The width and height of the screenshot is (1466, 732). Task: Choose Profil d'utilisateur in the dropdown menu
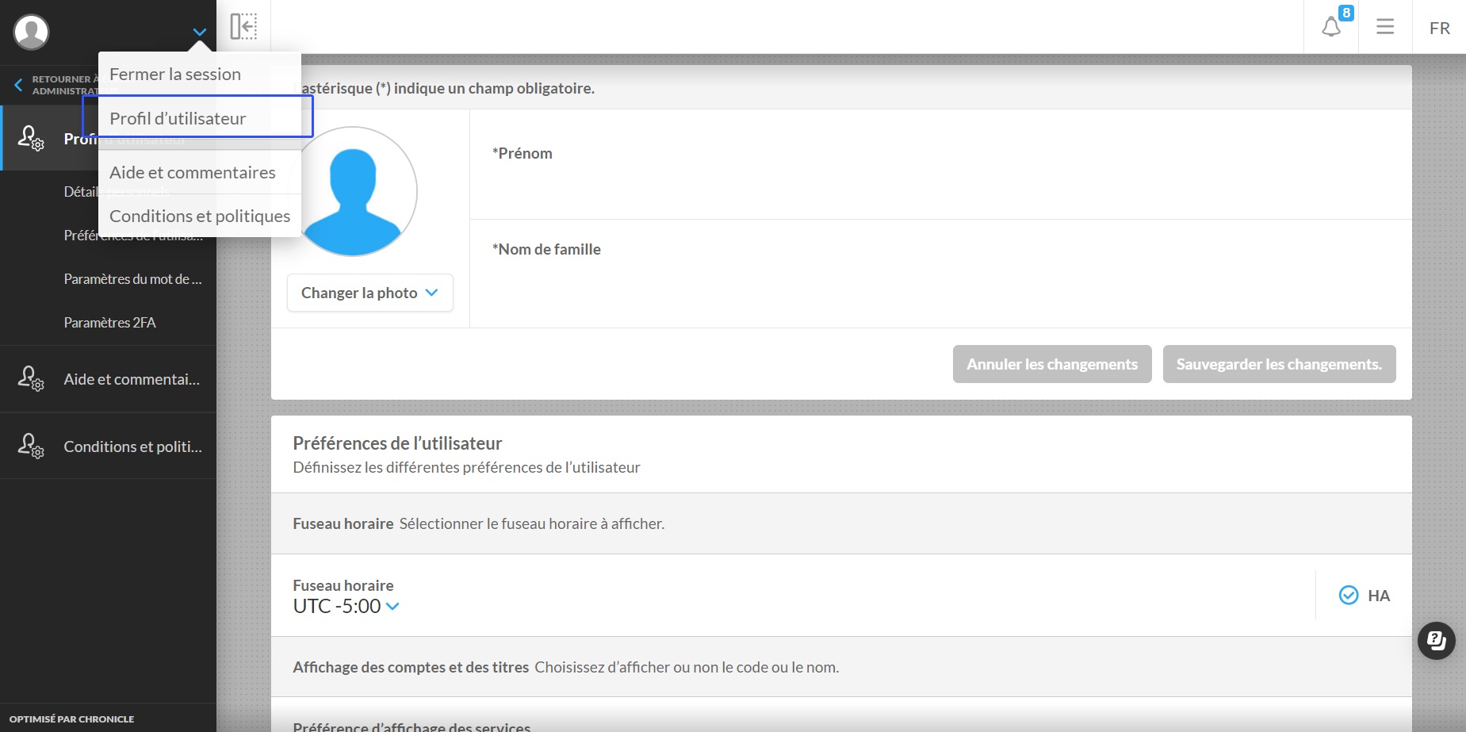(x=178, y=118)
